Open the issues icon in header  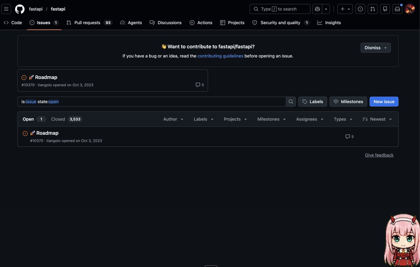[360, 9]
